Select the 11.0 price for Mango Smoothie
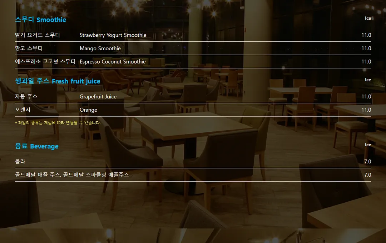 click(366, 48)
